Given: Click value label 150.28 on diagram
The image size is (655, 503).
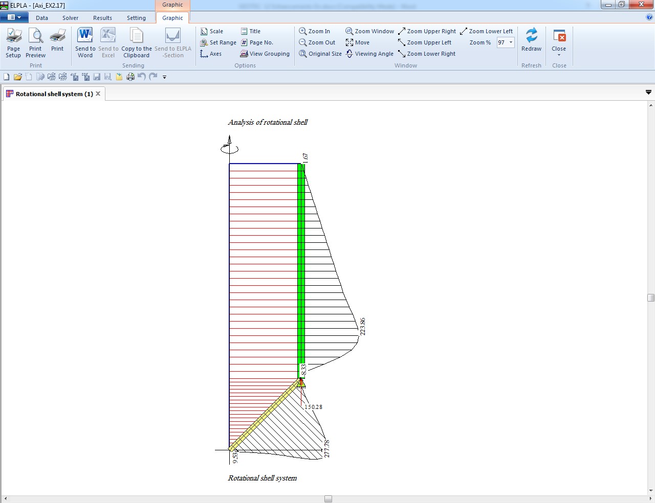Looking at the screenshot, I should pyautogui.click(x=313, y=407).
